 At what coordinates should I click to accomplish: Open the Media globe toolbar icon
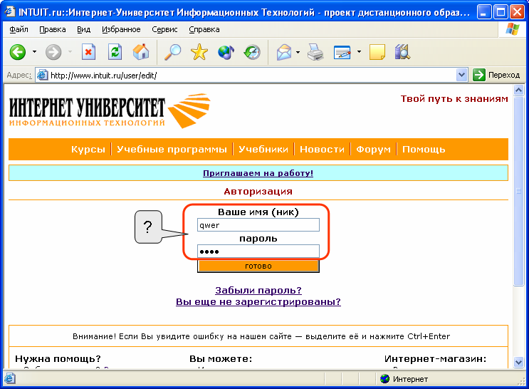pos(226,52)
